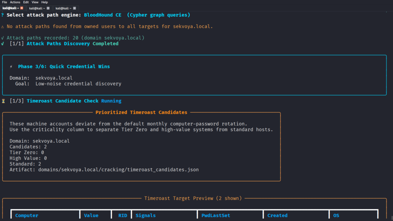Click the '[1/3]' step counter
393x221 pixels.
point(17,101)
